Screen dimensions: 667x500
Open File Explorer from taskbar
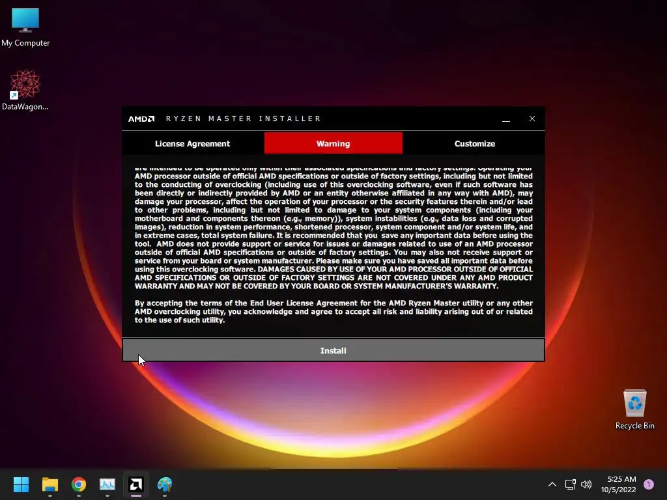pyautogui.click(x=50, y=484)
